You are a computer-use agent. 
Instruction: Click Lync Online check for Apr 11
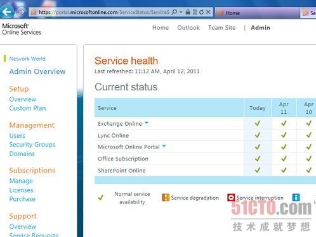click(284, 135)
